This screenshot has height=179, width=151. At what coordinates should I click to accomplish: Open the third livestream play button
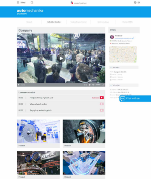(x=102, y=110)
